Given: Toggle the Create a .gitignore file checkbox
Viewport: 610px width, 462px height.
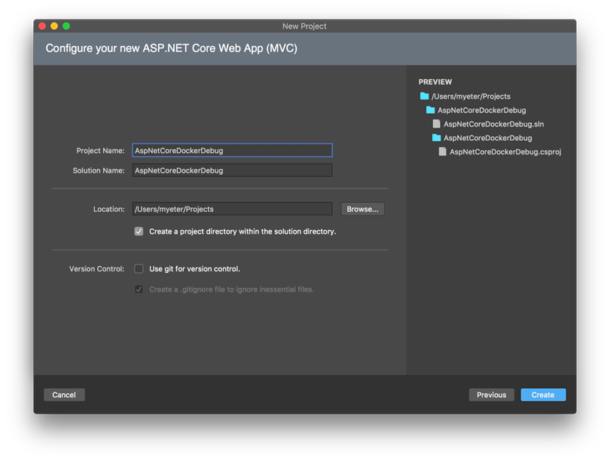Looking at the screenshot, I should point(139,289).
